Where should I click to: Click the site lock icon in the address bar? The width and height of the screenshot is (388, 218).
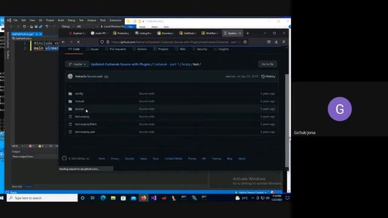pos(108,42)
